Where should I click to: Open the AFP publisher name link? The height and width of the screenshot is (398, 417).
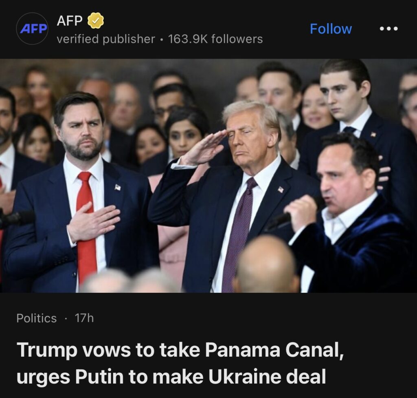[70, 21]
